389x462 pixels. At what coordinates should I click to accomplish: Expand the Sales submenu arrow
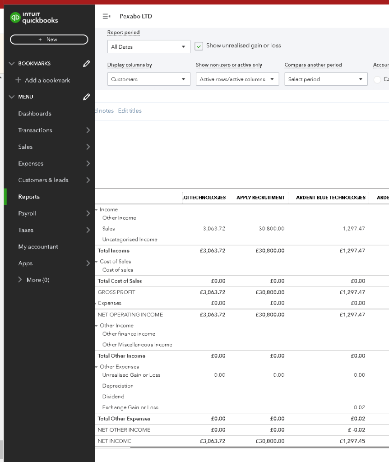88,147
